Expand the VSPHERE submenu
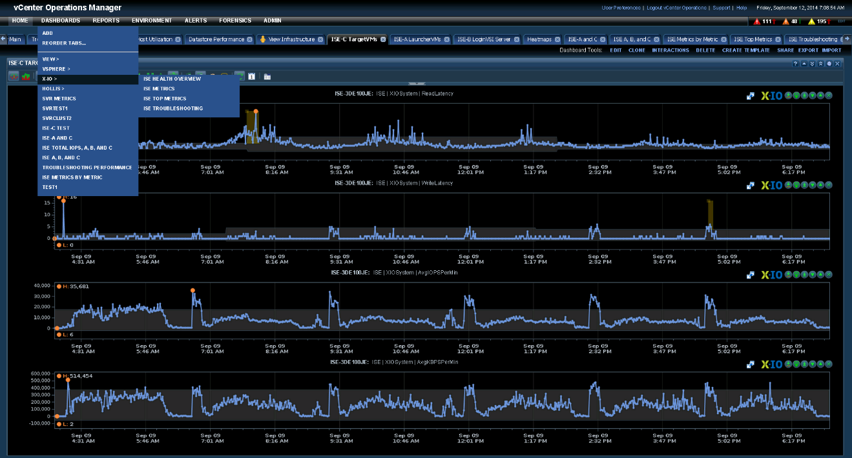 tap(88, 69)
